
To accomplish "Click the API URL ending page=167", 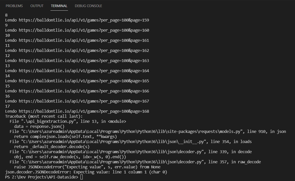I will pos(84,101).
